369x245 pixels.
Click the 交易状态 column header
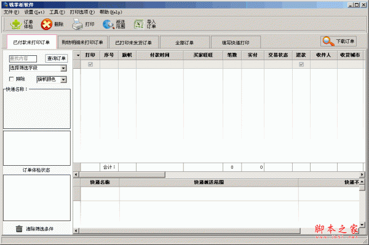click(x=278, y=55)
